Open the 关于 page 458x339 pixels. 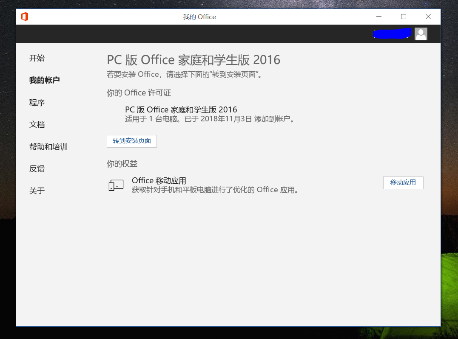click(37, 191)
